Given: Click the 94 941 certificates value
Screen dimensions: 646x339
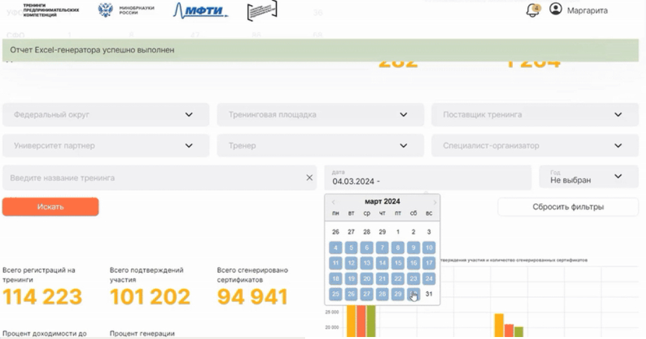Looking at the screenshot, I should point(252,297).
